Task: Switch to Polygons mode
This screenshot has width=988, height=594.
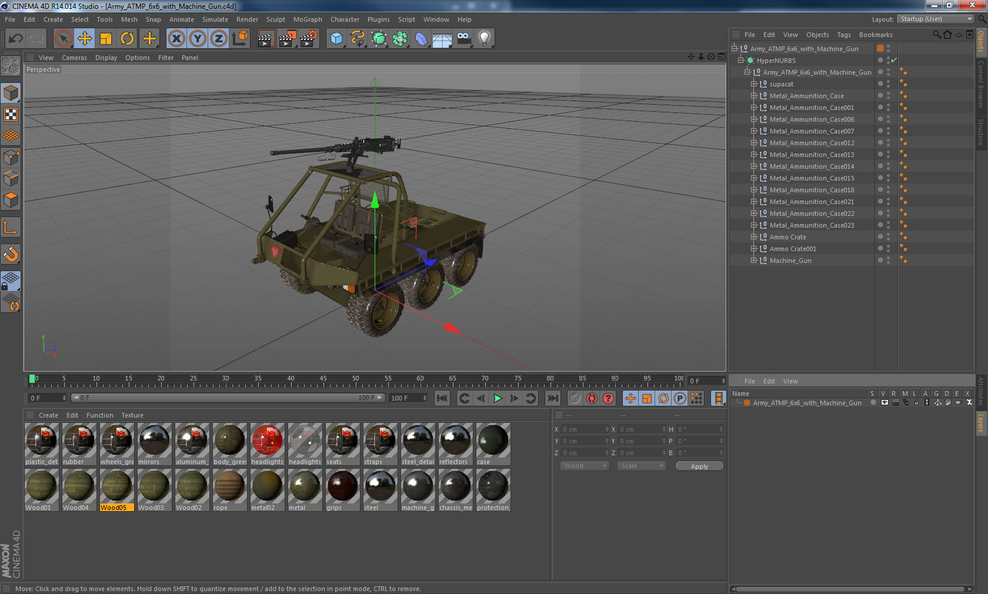Action: point(11,200)
